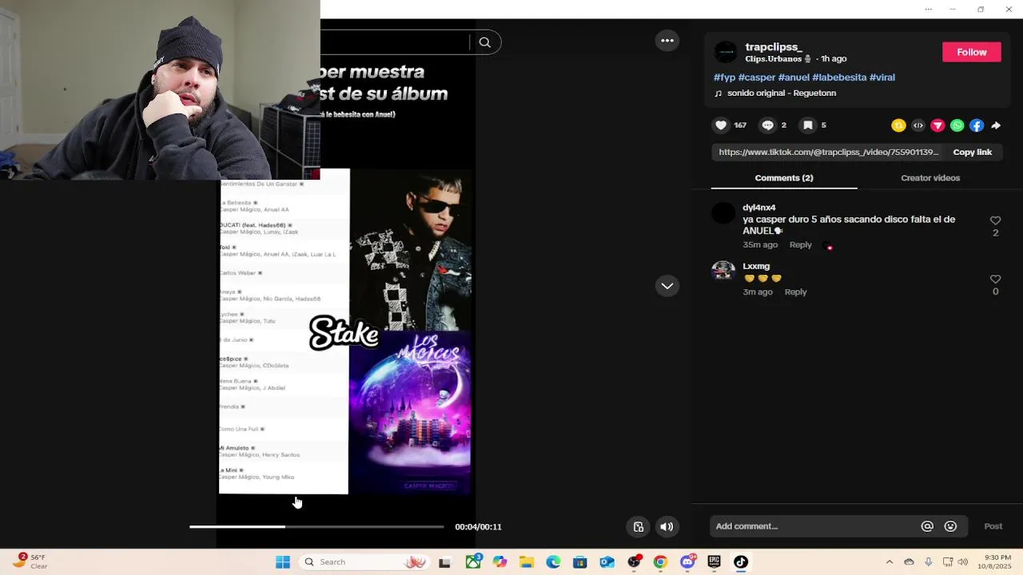Like the video with heart icon
Viewport: 1023px width, 575px height.
point(721,125)
